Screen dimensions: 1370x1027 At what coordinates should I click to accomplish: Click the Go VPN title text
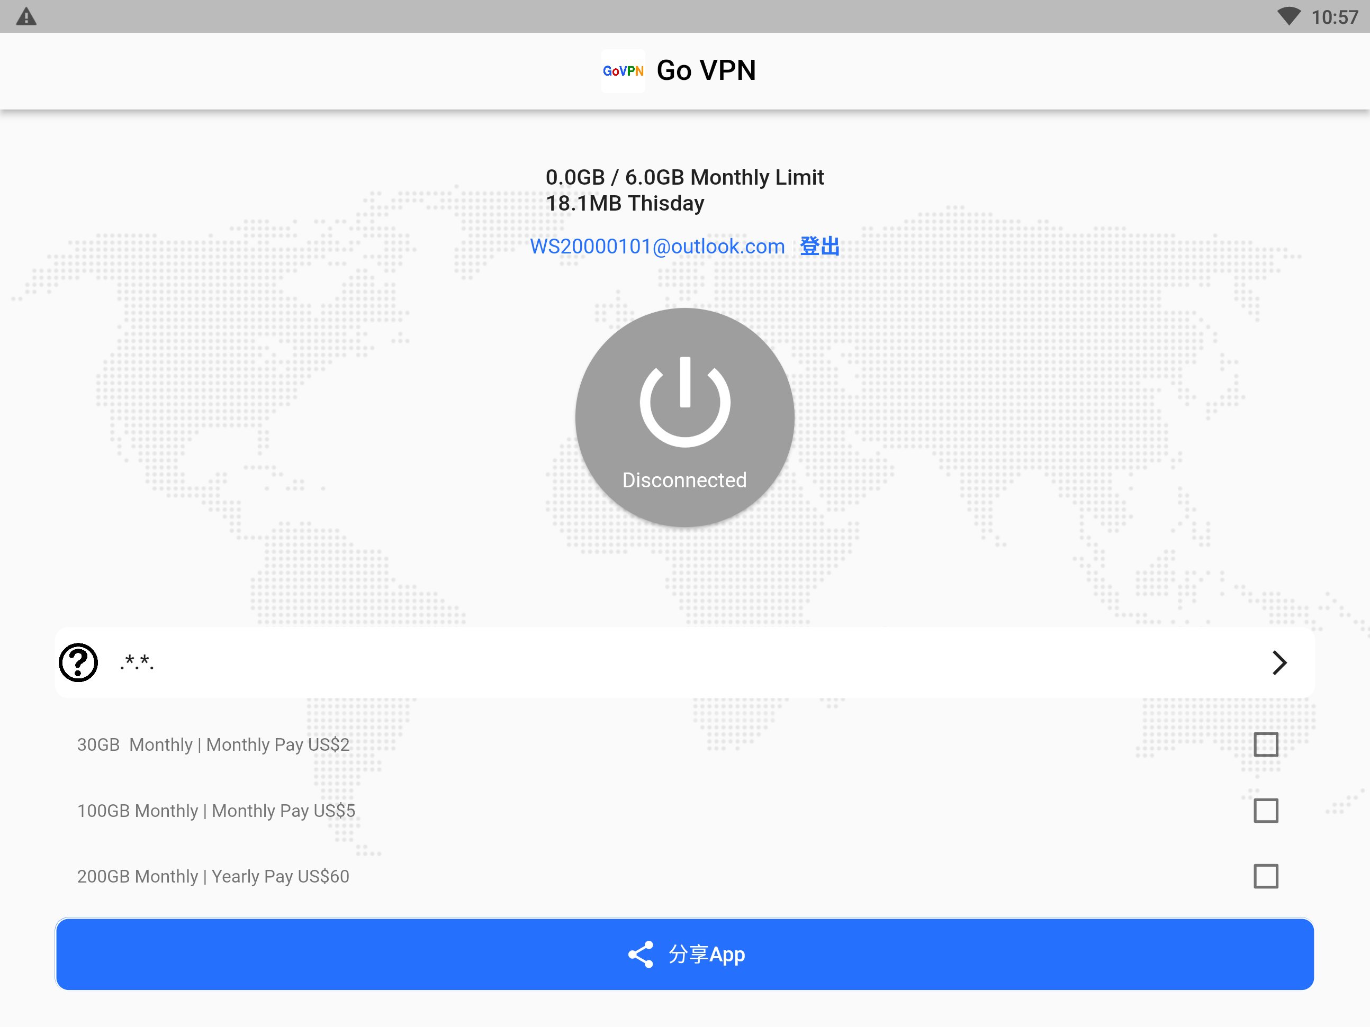click(x=706, y=70)
